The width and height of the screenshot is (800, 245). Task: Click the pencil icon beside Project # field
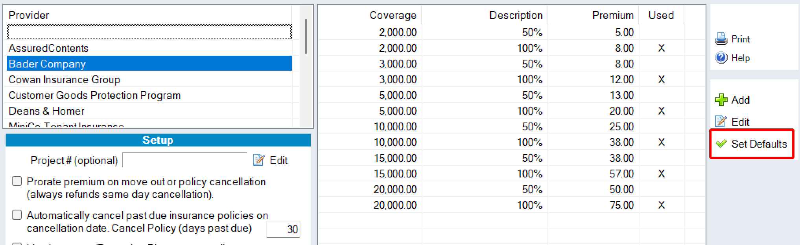pyautogui.click(x=259, y=160)
